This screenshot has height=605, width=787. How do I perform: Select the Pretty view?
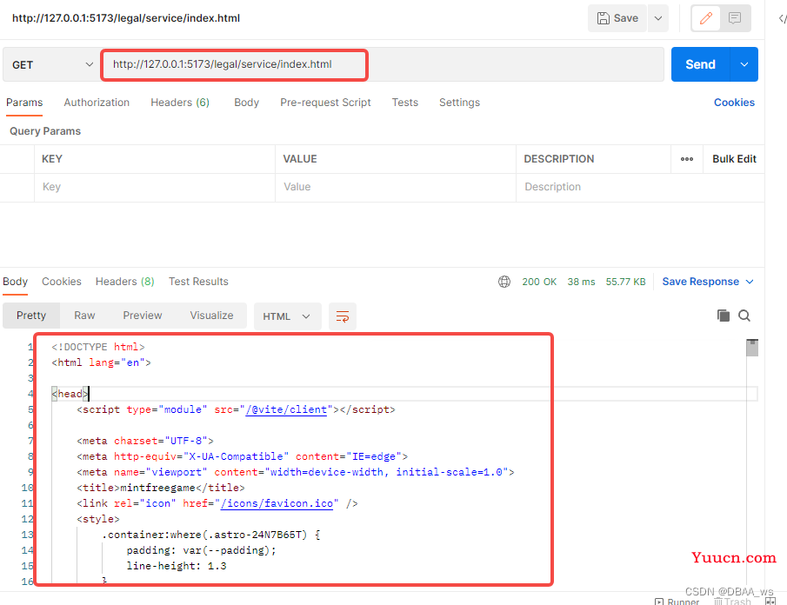[31, 316]
